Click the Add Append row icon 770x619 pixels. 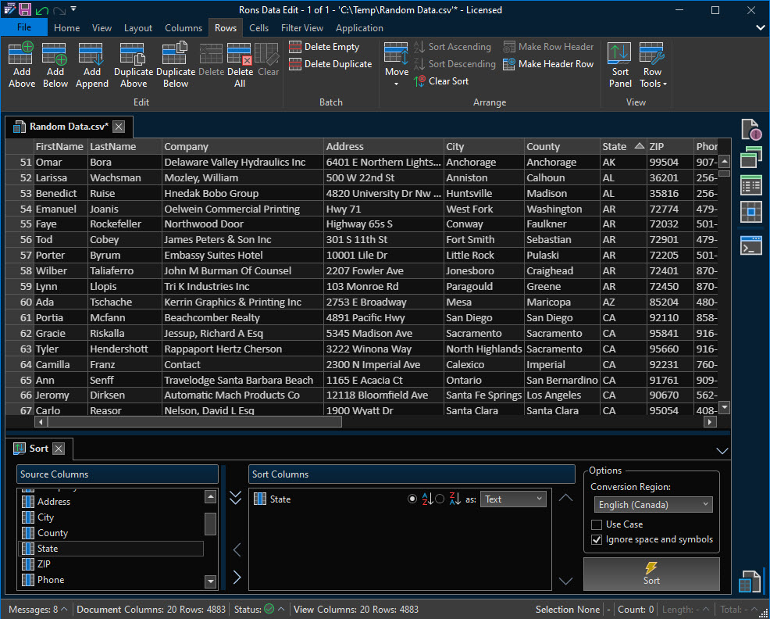(91, 55)
